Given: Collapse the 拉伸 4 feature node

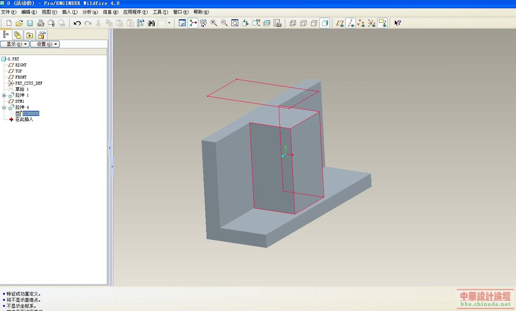Looking at the screenshot, I should (x=4, y=107).
